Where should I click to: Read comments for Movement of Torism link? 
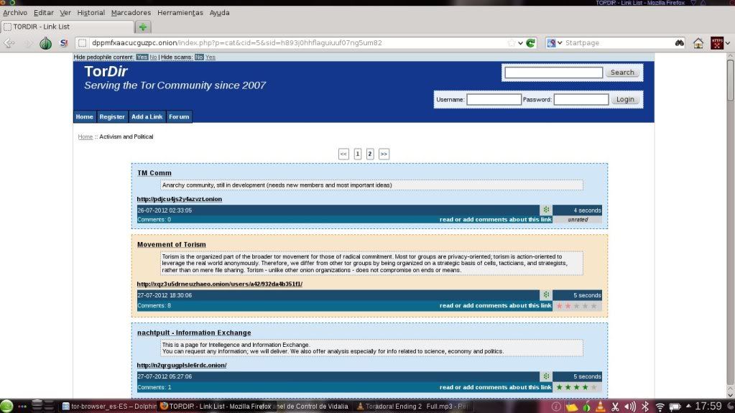click(x=496, y=306)
